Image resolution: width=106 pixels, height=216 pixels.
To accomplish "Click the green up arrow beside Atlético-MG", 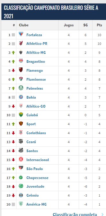I will (x=13, y=53).
